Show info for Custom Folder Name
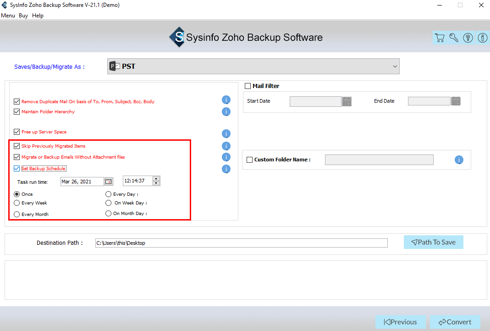 point(459,160)
